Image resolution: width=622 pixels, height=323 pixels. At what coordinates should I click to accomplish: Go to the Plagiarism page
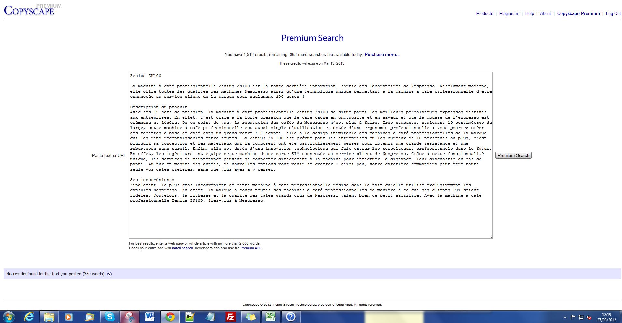(x=509, y=14)
